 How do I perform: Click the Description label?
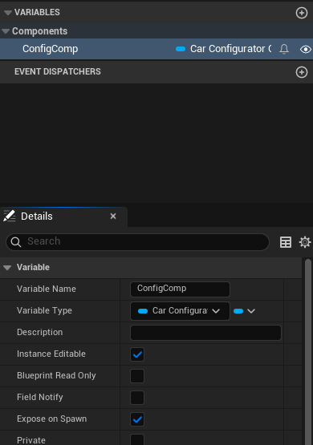point(40,332)
